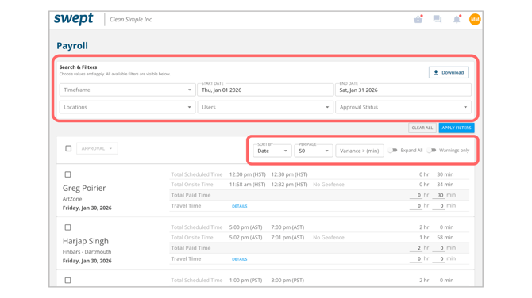
Task: Open travel time Details for Harjap Singh
Action: [240, 259]
